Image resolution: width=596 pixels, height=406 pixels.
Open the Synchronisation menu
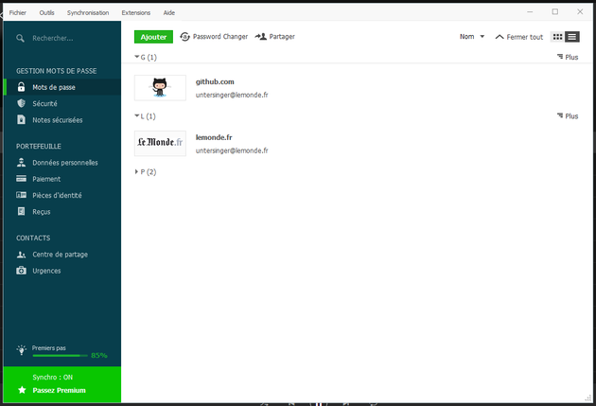(88, 12)
